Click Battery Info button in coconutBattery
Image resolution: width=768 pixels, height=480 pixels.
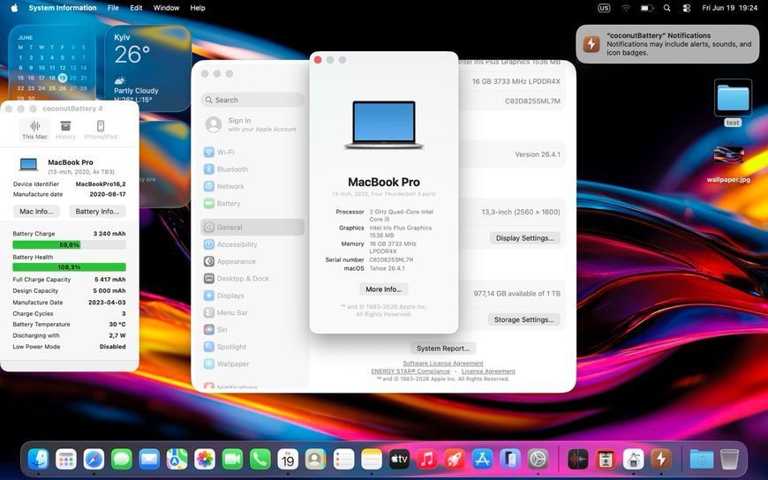(x=97, y=212)
